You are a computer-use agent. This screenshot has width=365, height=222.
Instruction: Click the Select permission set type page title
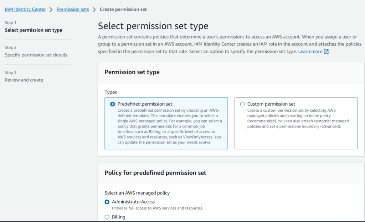tap(153, 26)
